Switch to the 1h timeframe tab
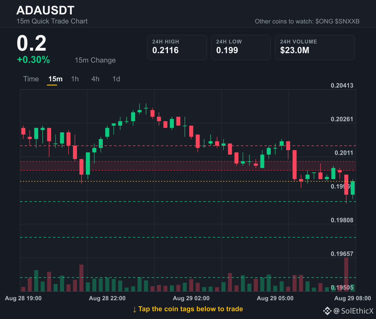Screen dimensions: 376x319 click(75, 79)
